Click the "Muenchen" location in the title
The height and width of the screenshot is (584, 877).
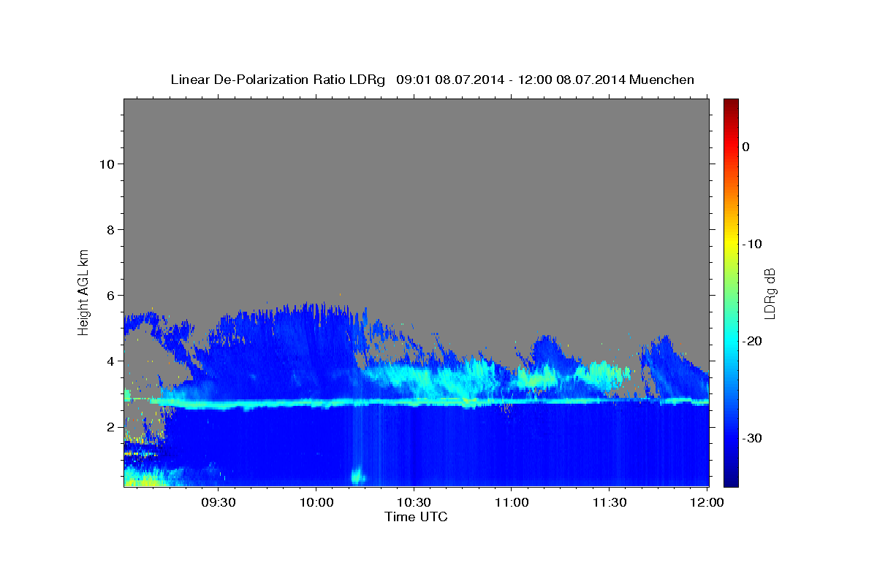pyautogui.click(x=662, y=80)
